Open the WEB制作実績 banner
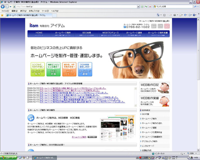The width and height of the screenshot is (200, 160). pos(154,101)
